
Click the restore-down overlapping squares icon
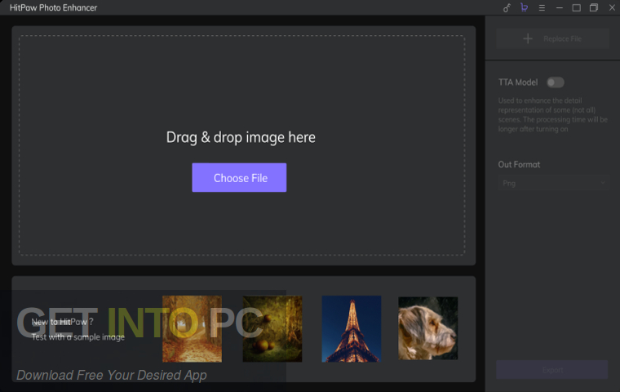[594, 8]
